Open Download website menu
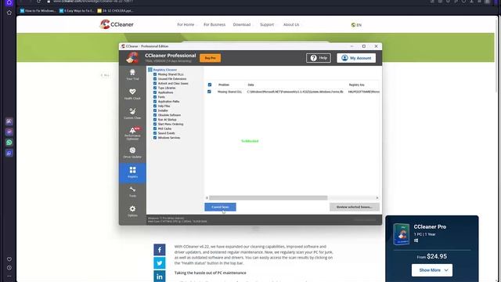 (242, 24)
